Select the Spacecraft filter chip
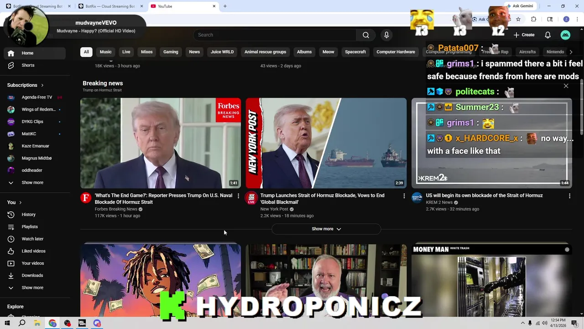Screen dimensions: 584x329 pos(355,52)
